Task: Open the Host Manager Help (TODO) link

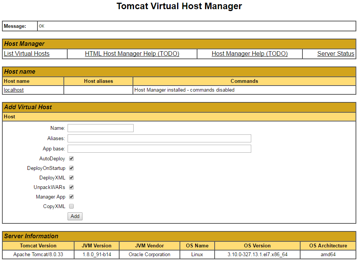Action: (x=250, y=54)
